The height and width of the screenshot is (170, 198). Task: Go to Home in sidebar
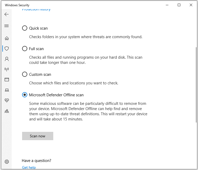[x=7, y=38]
